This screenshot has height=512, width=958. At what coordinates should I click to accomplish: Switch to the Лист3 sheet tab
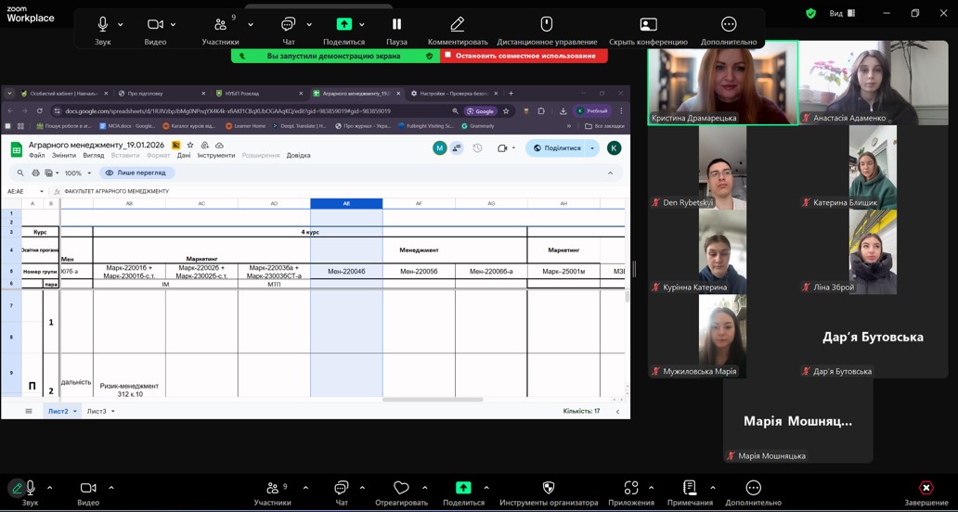pos(97,411)
